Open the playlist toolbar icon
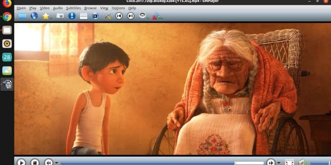This screenshot has width=331, height=165. pyautogui.click(x=84, y=16)
